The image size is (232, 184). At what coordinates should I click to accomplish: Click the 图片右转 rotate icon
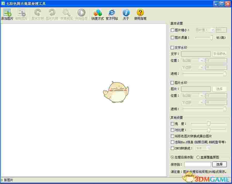[52, 13]
